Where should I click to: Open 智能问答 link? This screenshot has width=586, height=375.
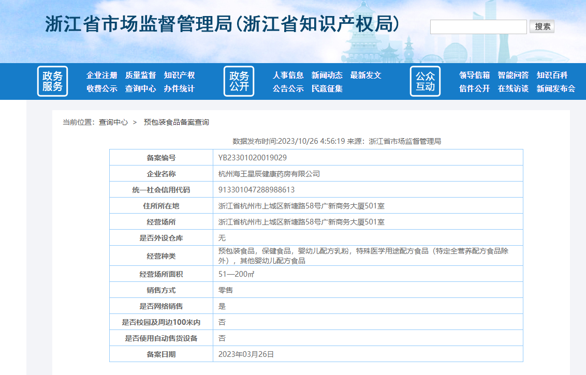(513, 75)
